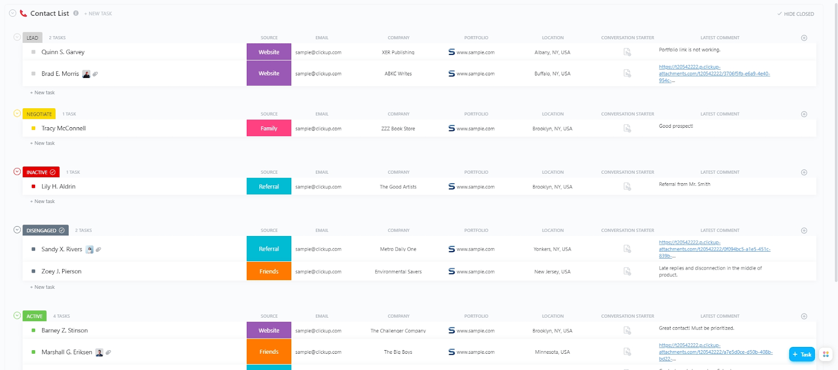Select the DISENGAGED status label

(46, 230)
